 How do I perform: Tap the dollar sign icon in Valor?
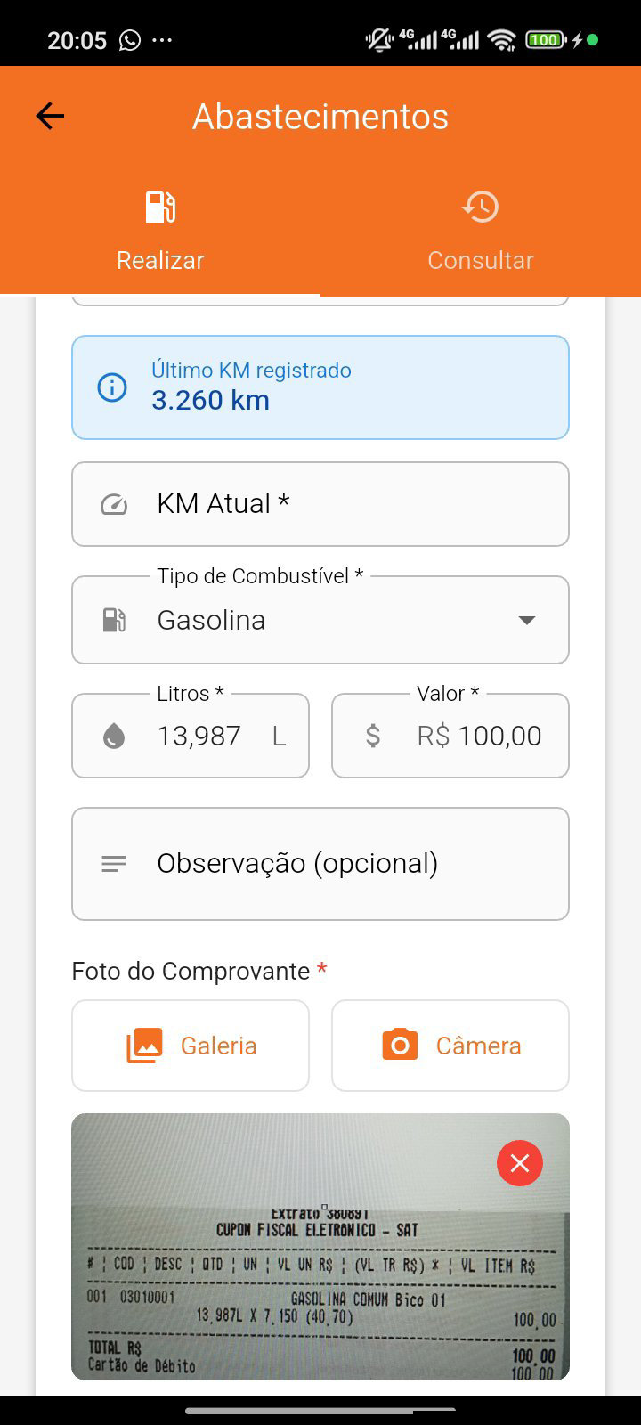coord(373,737)
